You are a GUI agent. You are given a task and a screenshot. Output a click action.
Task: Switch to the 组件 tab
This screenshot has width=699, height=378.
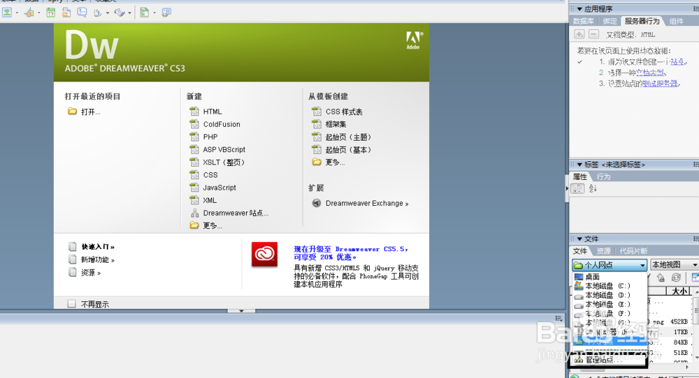(x=676, y=21)
